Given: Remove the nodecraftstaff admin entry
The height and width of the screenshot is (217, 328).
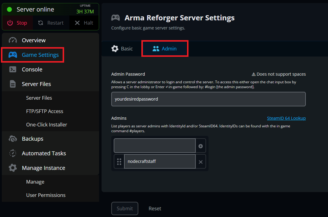Looking at the screenshot, I should (201, 162).
